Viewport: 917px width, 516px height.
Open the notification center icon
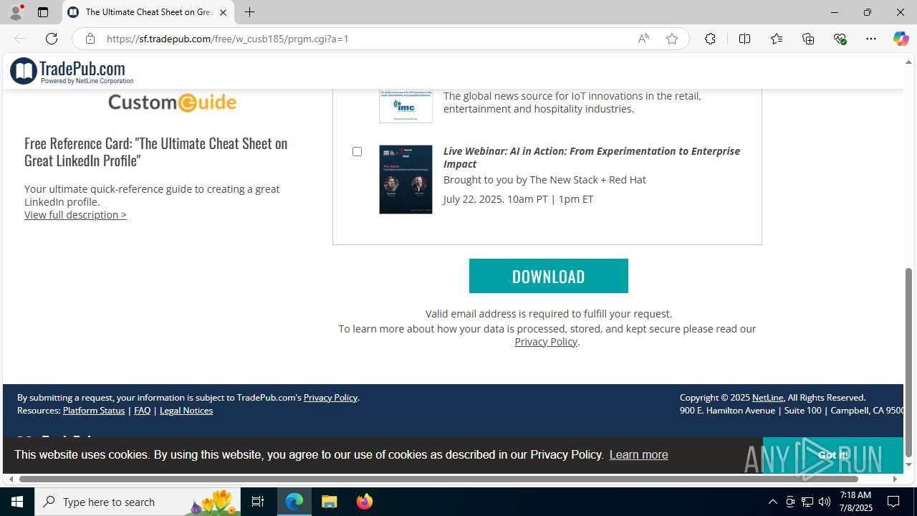[x=893, y=502]
